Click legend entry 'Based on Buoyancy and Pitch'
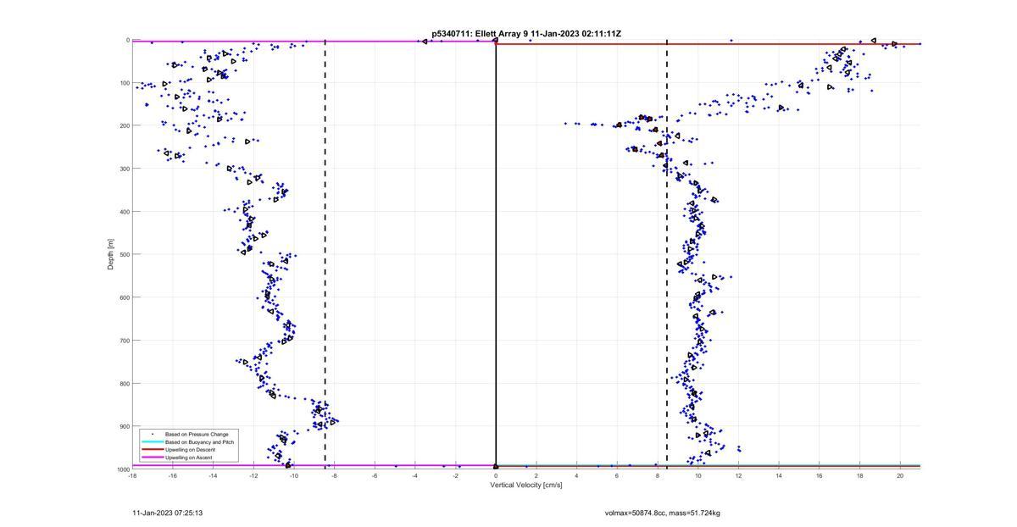Image resolution: width=1017 pixels, height=527 pixels. pos(199,442)
